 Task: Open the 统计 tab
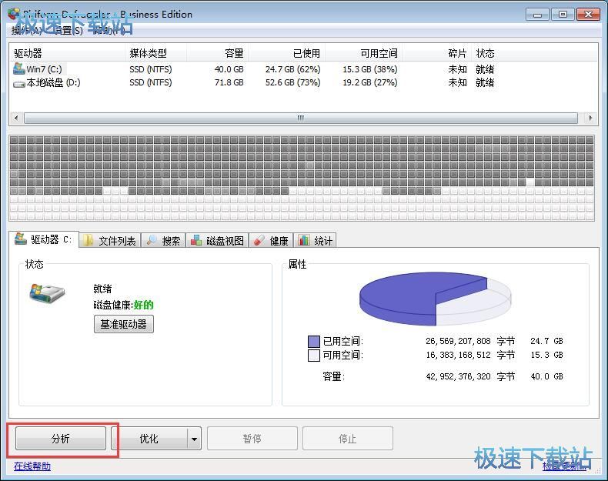(x=316, y=241)
